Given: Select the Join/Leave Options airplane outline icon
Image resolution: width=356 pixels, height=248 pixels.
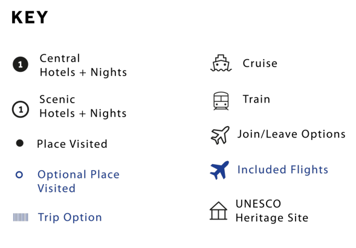Looking at the screenshot, I should pos(220,135).
